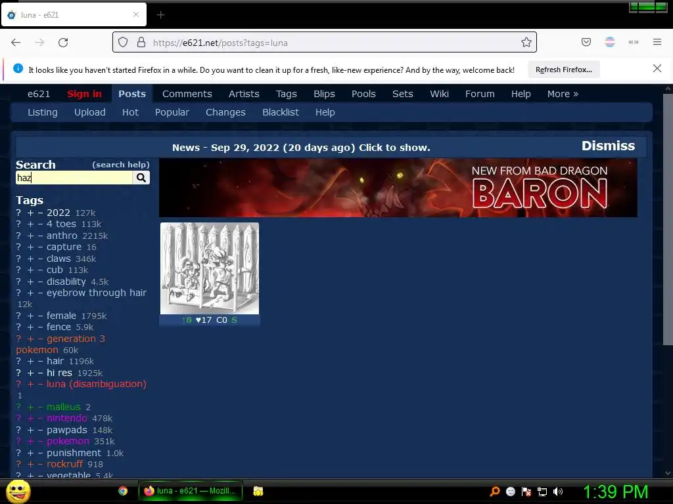Bookmark this page with star icon
Viewport: 673px width, 504px height.
[x=526, y=42]
